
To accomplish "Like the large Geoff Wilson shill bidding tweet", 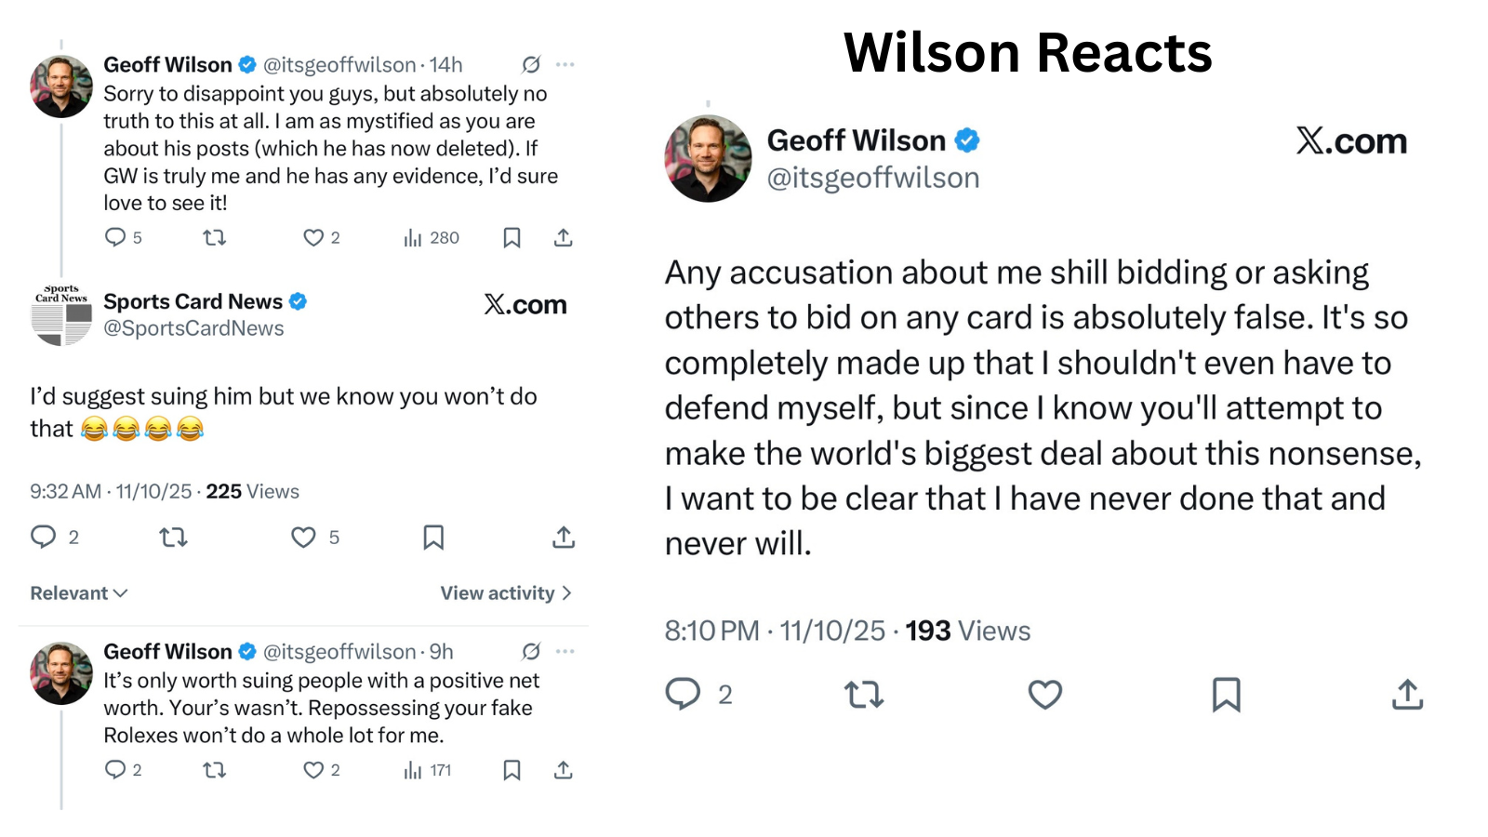I will tap(1044, 695).
